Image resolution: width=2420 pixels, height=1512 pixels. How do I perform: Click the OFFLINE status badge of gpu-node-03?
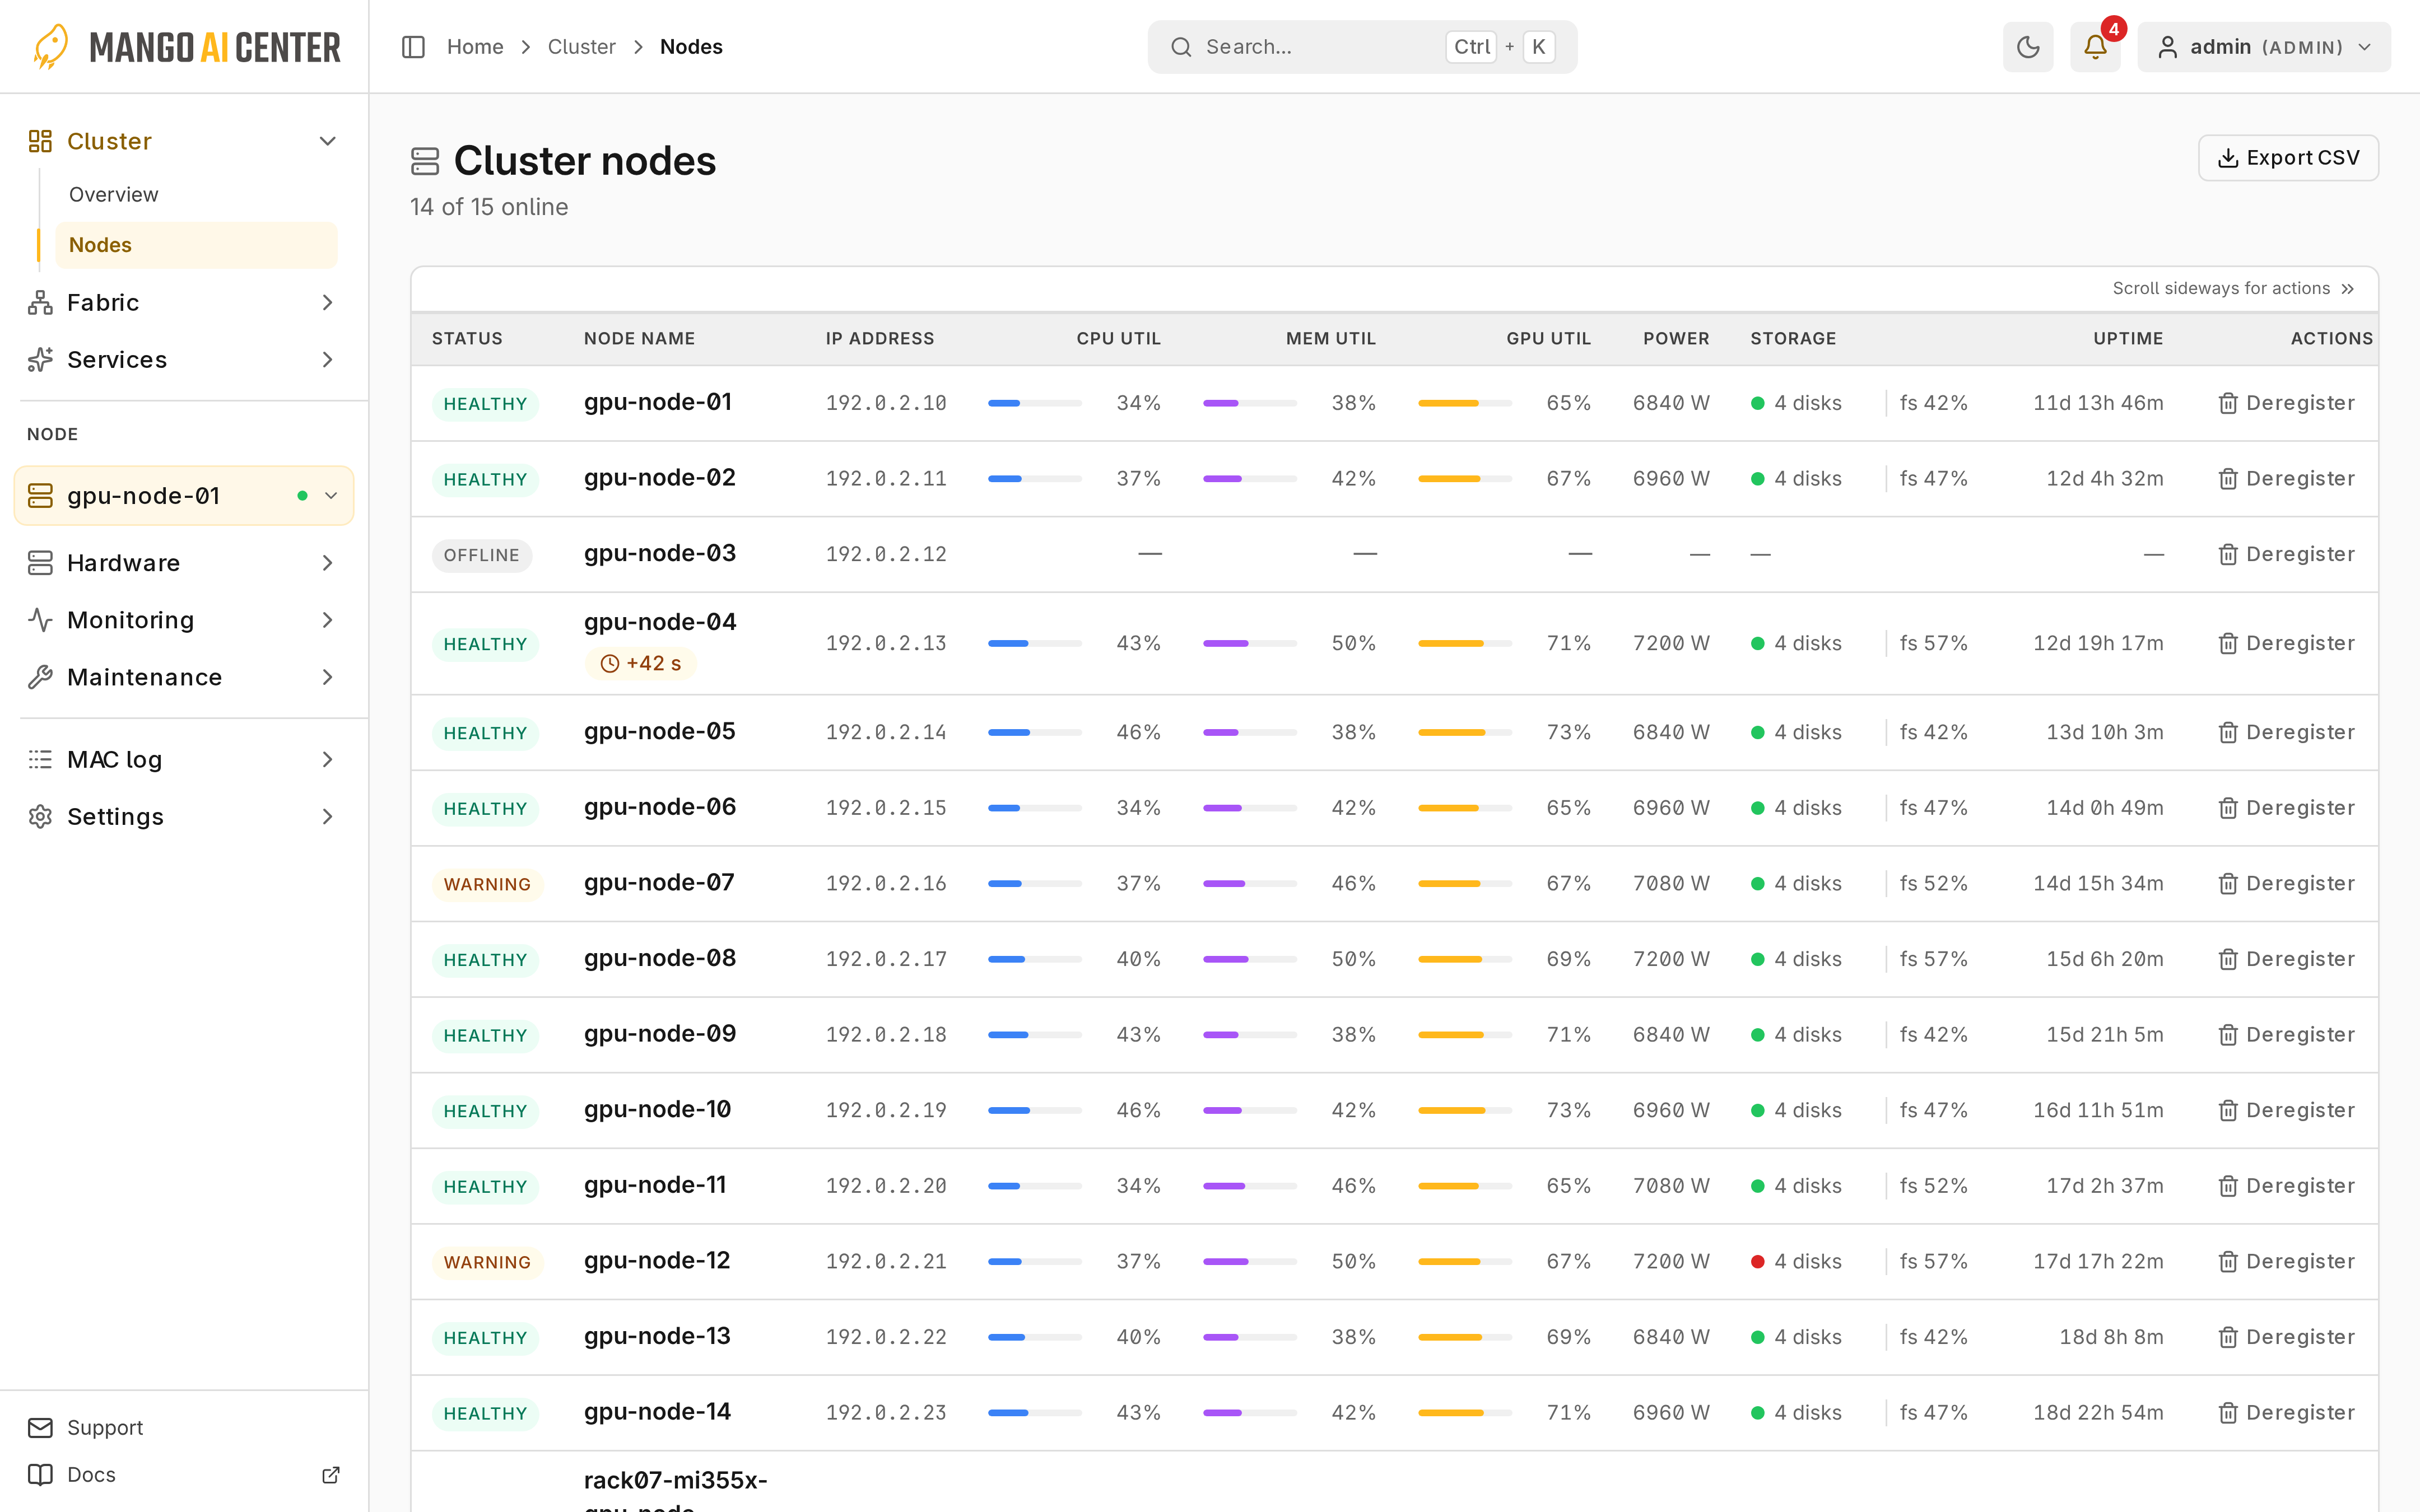click(x=481, y=555)
